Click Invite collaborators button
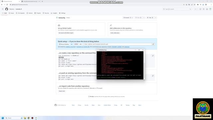Image resolution: width=213 pixels, height=120 pixels. tap(115, 33)
